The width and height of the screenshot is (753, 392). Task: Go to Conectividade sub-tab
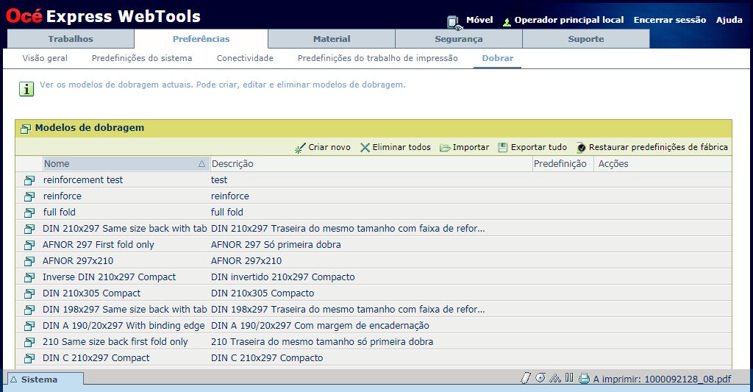click(x=245, y=58)
